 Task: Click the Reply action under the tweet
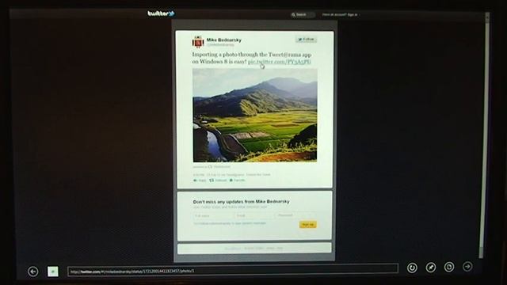200,180
